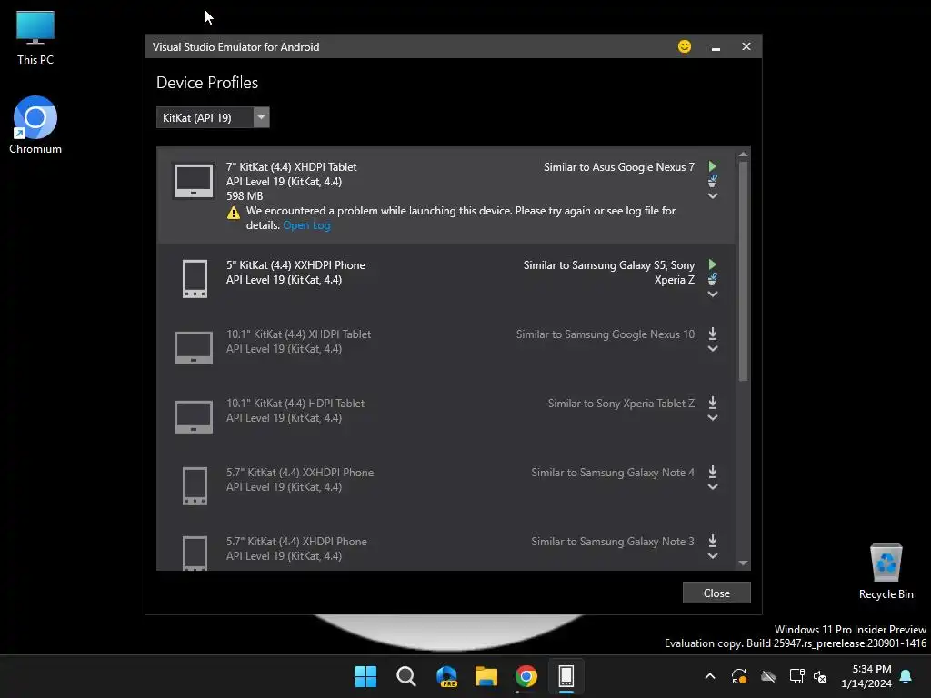Viewport: 931px width, 698px height.
Task: Download the 10.1" KitKat XHDPI Tablet profile
Action: click(x=713, y=334)
